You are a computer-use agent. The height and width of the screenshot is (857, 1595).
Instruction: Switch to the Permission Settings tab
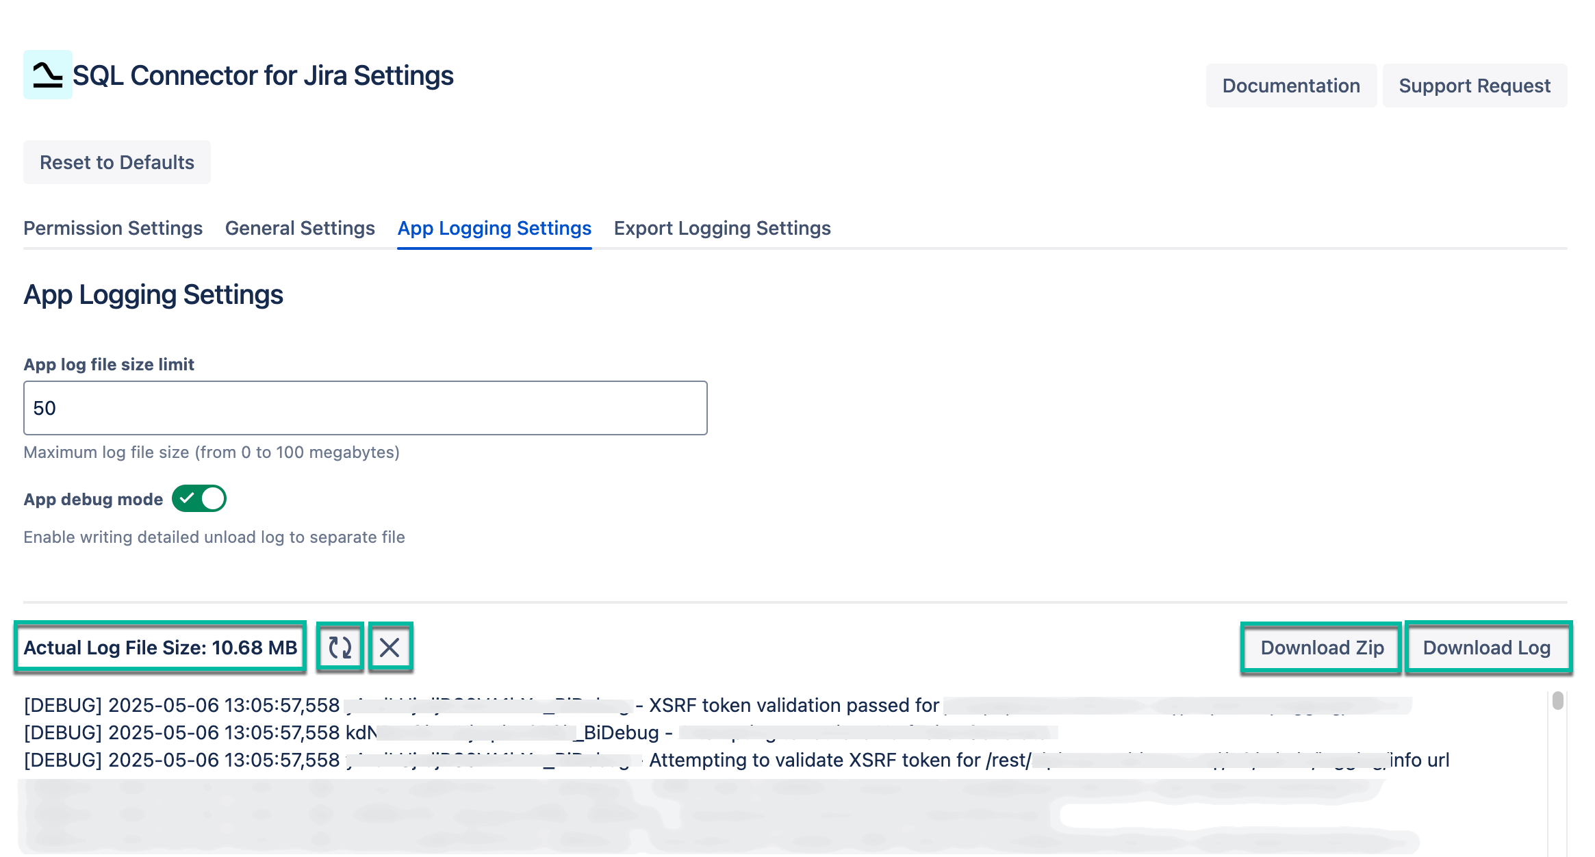coord(112,228)
